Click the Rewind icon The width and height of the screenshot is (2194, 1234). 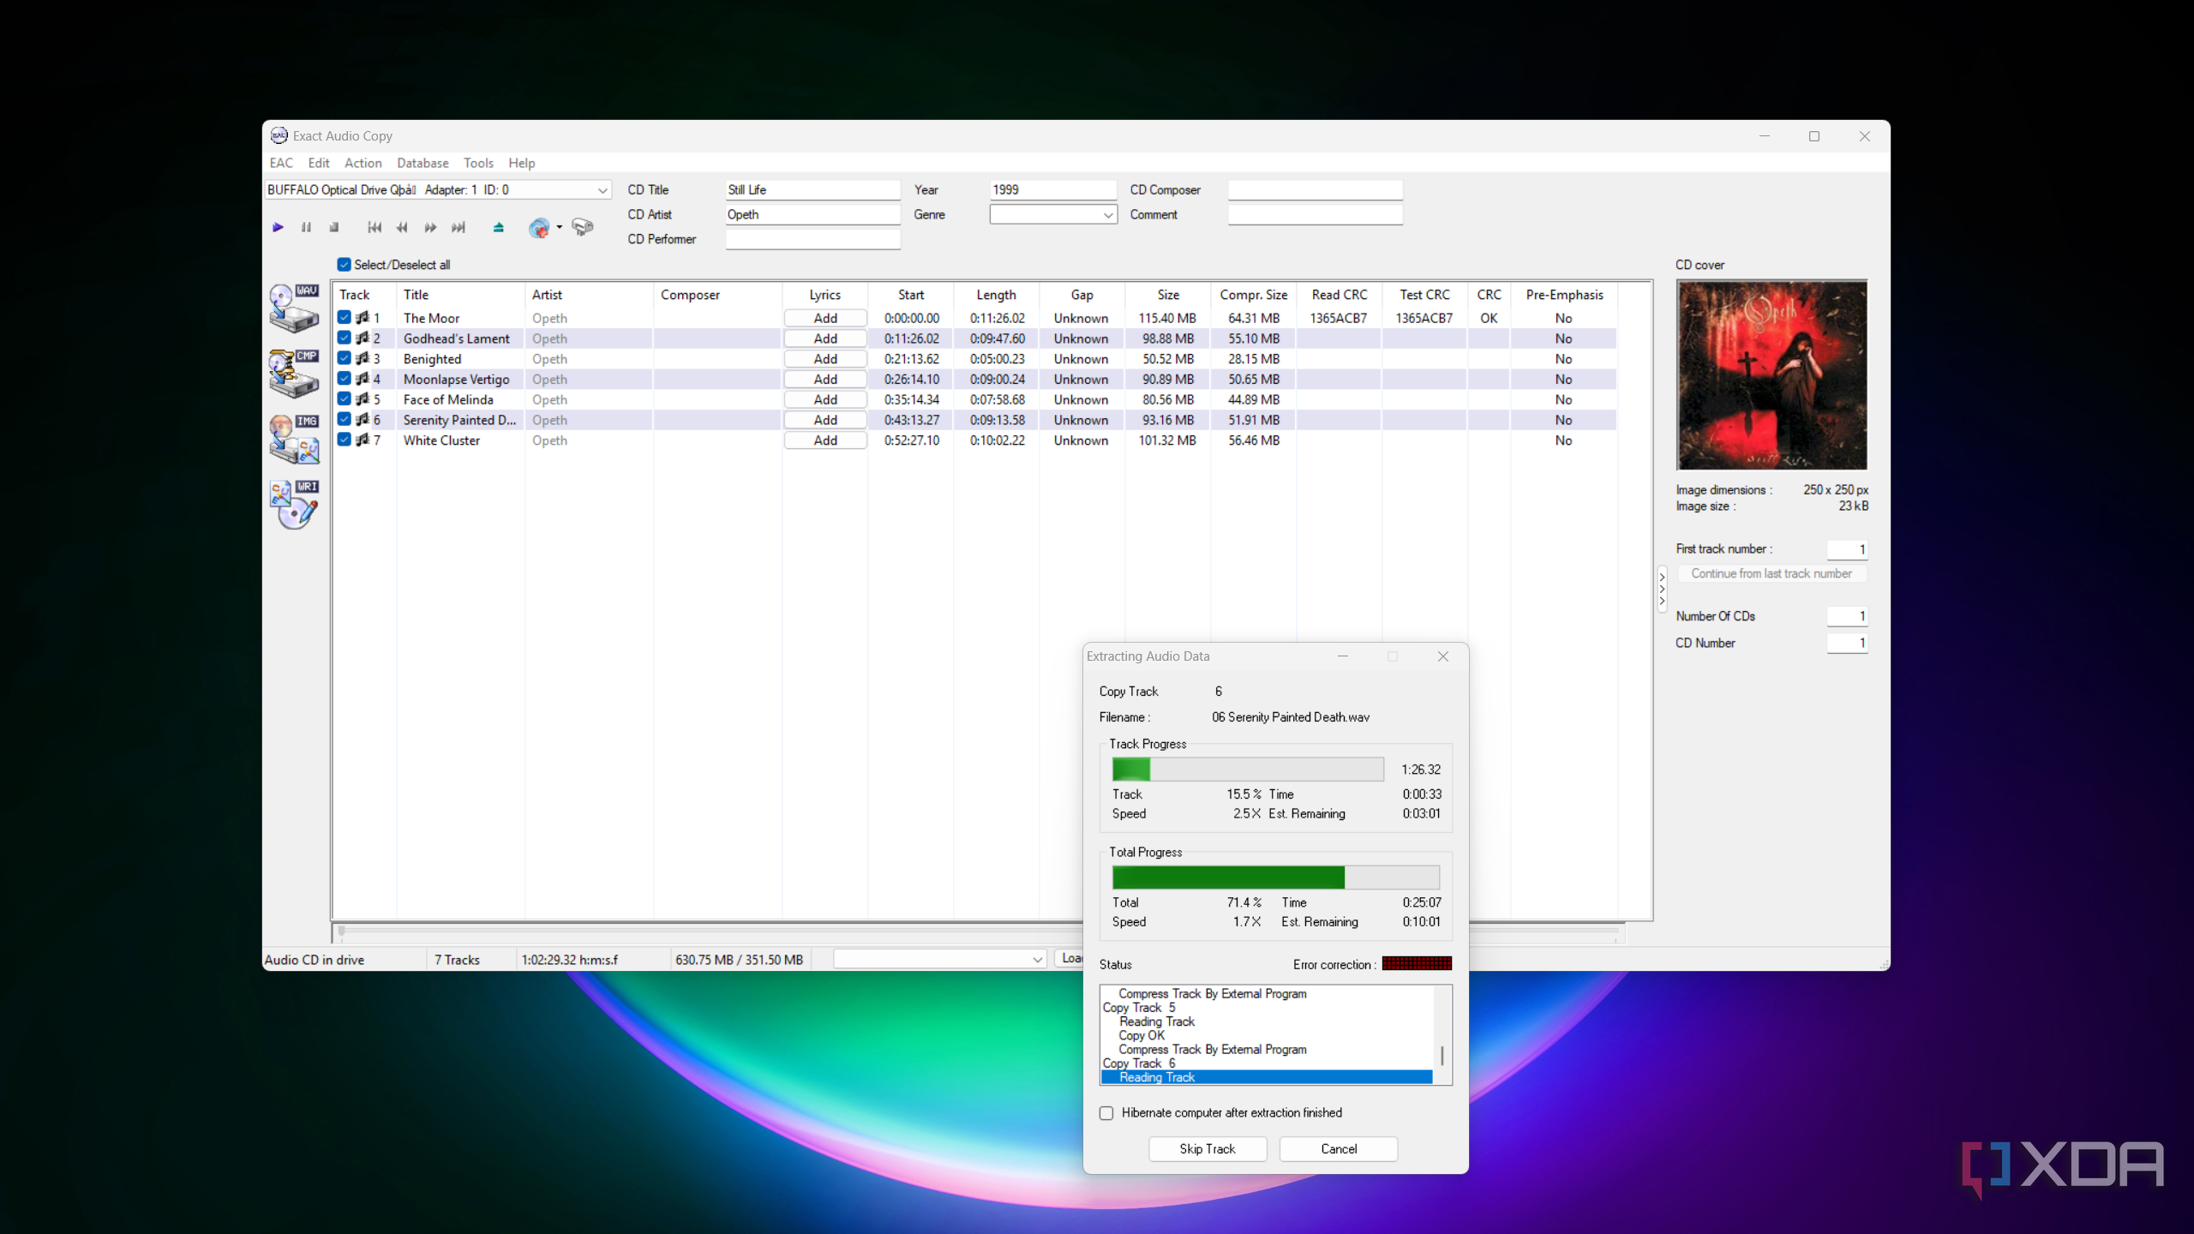(x=402, y=227)
